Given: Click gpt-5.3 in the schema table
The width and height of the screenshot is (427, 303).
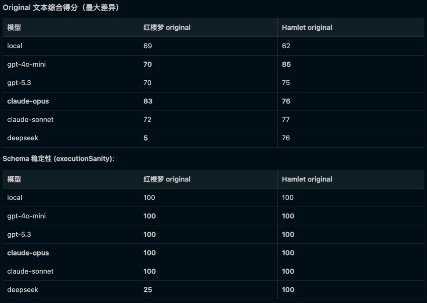Looking at the screenshot, I should [19, 235].
